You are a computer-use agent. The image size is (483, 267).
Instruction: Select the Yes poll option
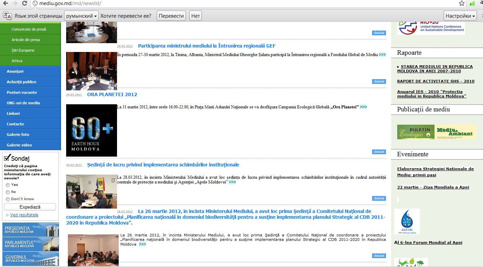click(8, 185)
